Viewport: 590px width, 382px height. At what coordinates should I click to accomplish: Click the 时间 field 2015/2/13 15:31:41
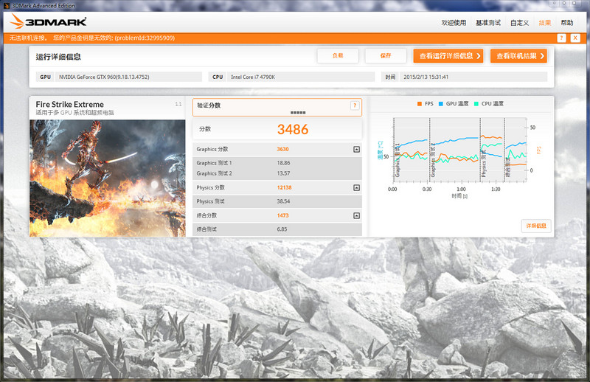point(473,77)
